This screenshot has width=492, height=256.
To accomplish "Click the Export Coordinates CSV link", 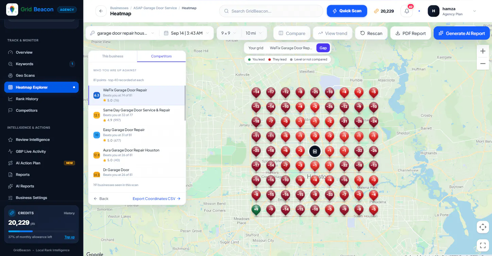I will coord(156,199).
